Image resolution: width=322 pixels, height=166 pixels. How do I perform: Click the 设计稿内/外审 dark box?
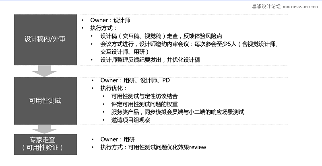(45, 40)
